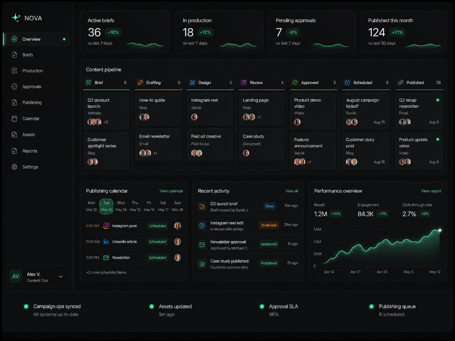Open the Email newsletter drafting card

pyautogui.click(x=158, y=145)
